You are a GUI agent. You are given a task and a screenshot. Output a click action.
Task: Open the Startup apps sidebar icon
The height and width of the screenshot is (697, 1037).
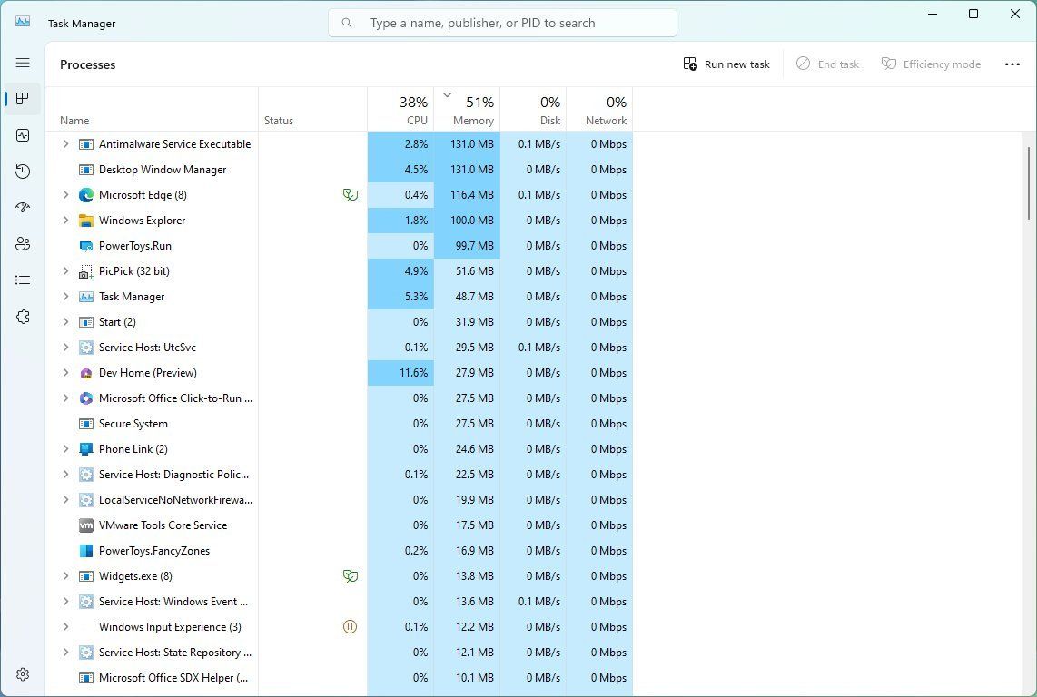point(23,207)
